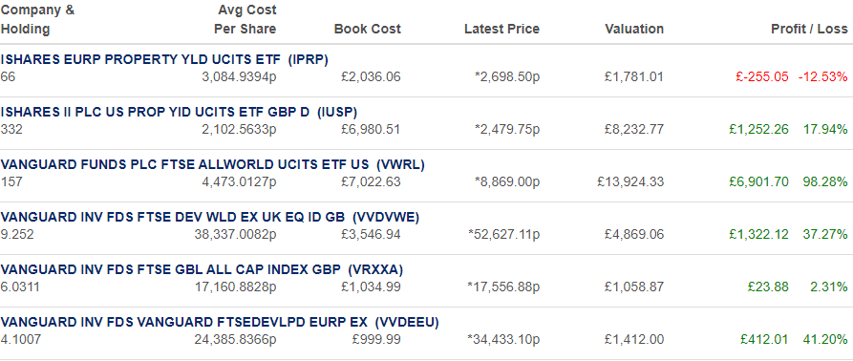Screen dimensions: 853x361
Task: Click the VWRL valuation £13,924.33
Action: click(629, 181)
